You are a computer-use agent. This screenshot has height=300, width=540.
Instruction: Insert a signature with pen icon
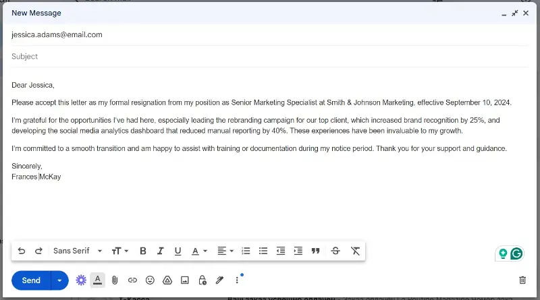click(219, 280)
